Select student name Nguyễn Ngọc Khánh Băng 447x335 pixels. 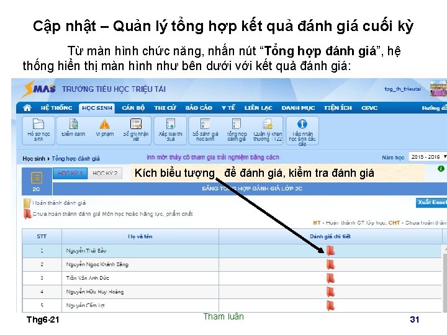[x=97, y=264]
